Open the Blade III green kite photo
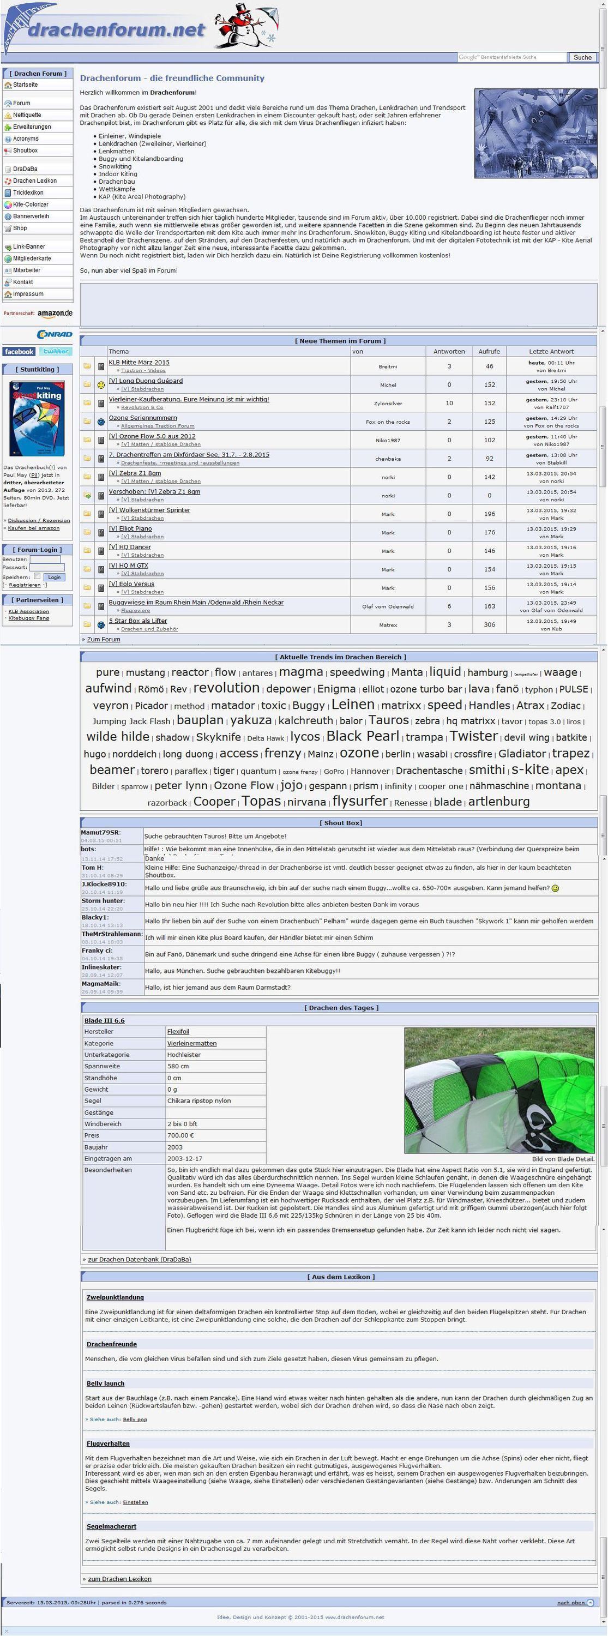608x1636 pixels. coord(499,1091)
